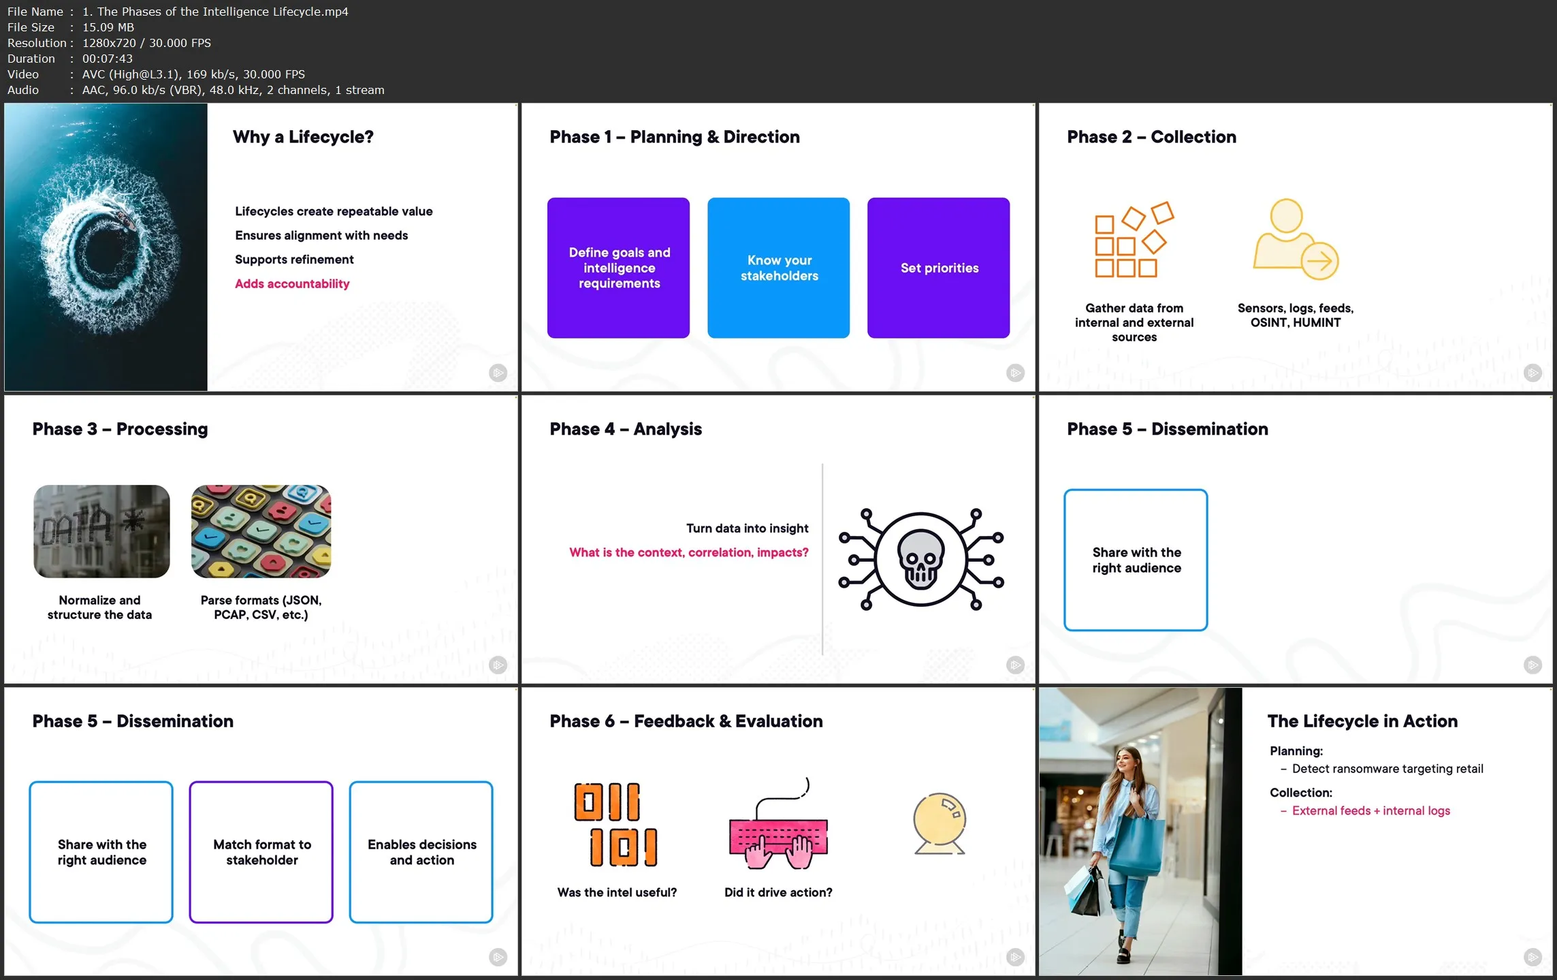Click the Collection: label

coord(1301,793)
